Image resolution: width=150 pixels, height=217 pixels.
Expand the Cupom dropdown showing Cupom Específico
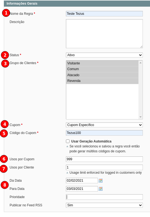[104, 125]
